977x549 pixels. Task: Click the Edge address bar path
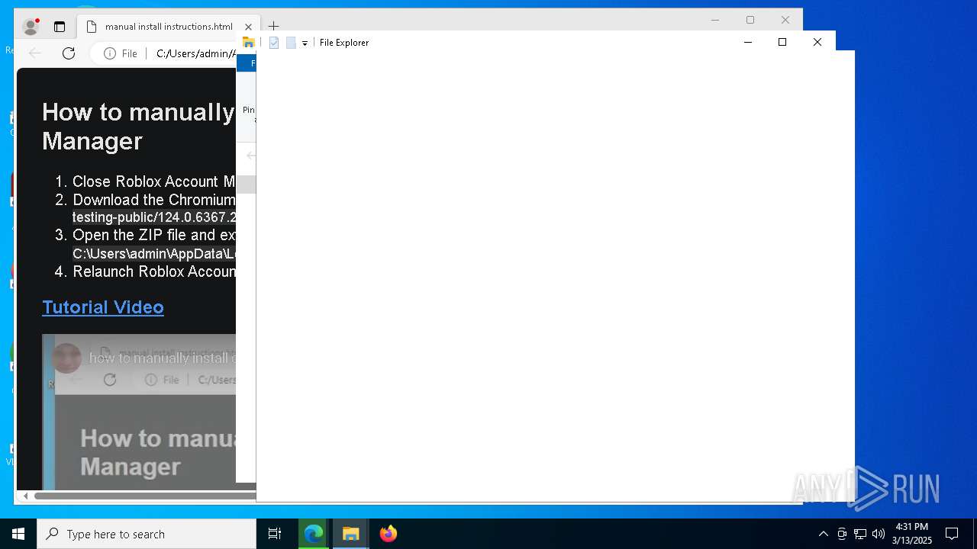tap(195, 53)
